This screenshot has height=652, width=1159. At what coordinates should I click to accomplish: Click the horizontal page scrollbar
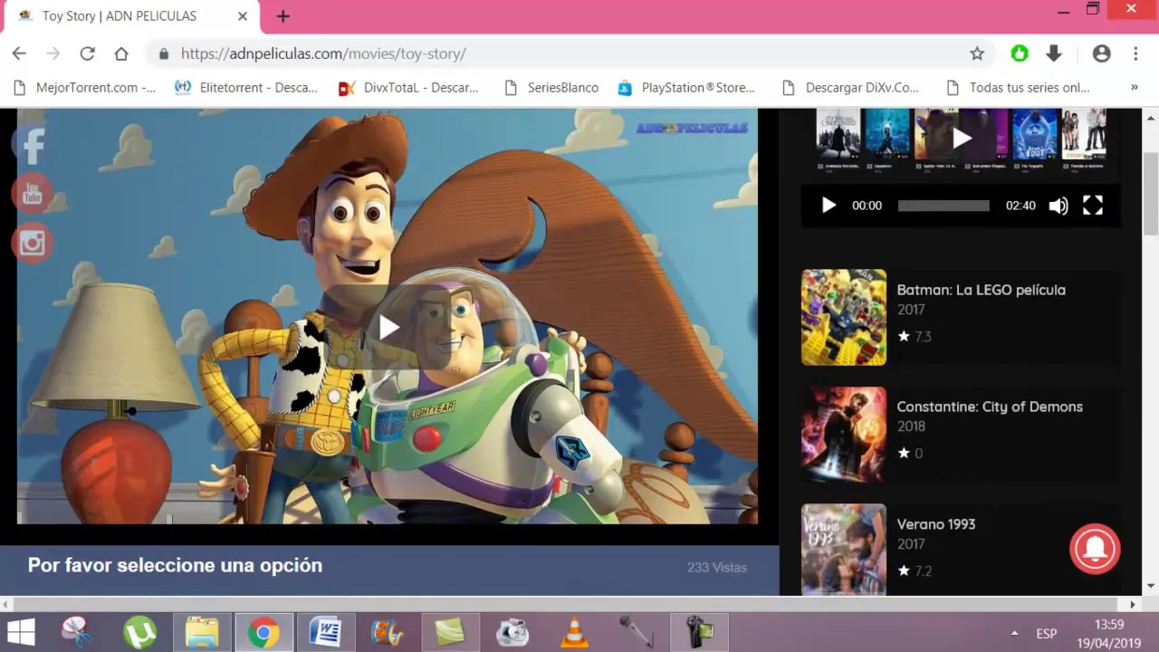point(566,604)
